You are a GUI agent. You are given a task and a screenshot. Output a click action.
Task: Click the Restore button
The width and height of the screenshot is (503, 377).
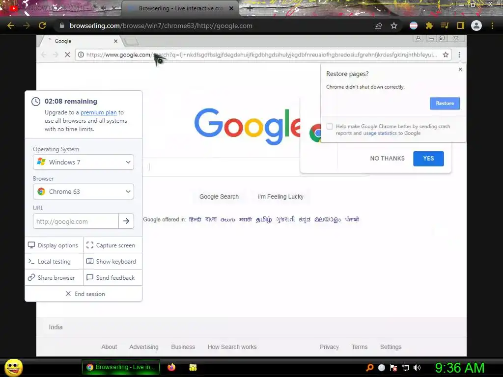click(x=445, y=103)
